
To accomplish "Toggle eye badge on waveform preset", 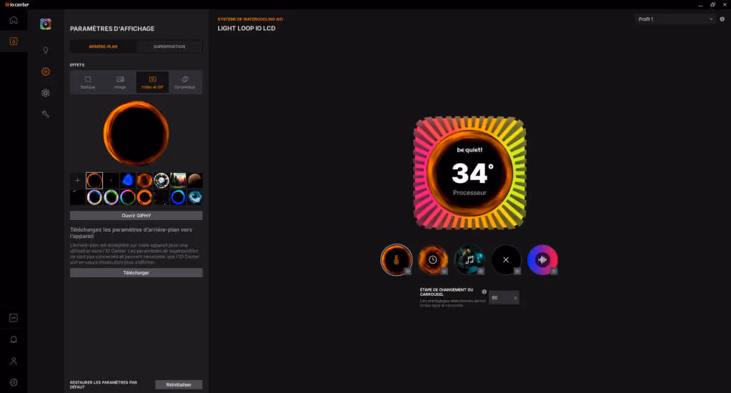I will 553,272.
